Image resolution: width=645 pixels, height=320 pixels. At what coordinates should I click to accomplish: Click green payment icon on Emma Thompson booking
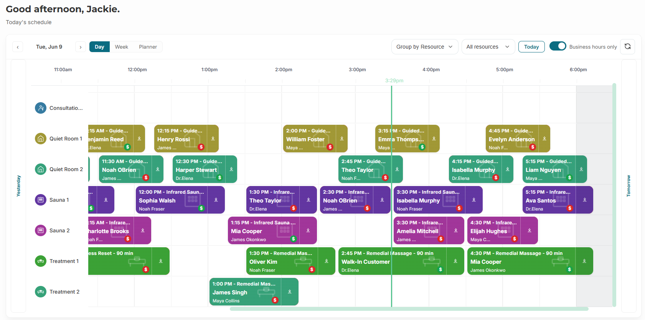(x=422, y=147)
